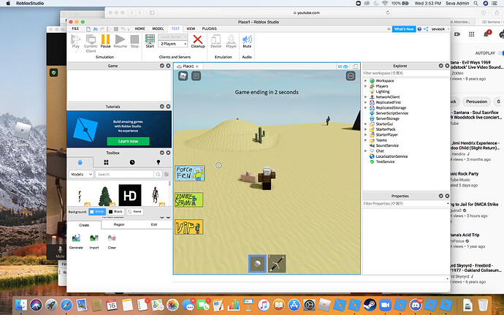
Task: Toggle UI visibility eye in viewport
Action: click(x=343, y=67)
